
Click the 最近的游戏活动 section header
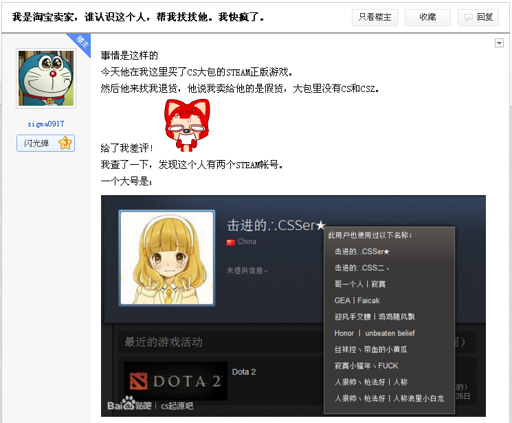pos(164,342)
